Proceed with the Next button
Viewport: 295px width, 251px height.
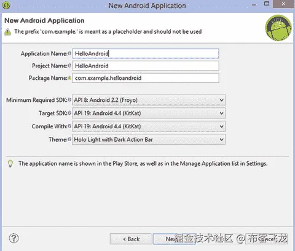click(x=174, y=239)
